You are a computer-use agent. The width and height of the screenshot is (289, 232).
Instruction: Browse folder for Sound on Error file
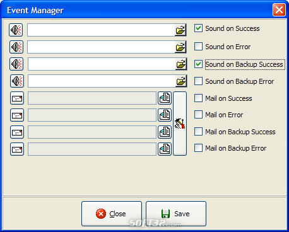tap(180, 47)
